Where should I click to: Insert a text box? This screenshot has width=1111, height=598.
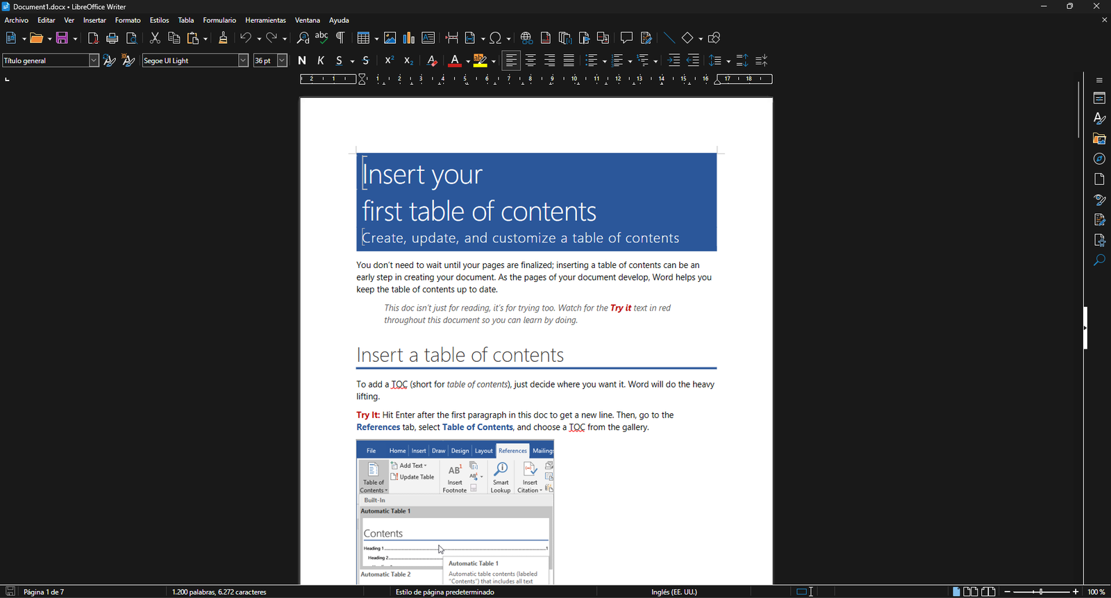tap(428, 38)
